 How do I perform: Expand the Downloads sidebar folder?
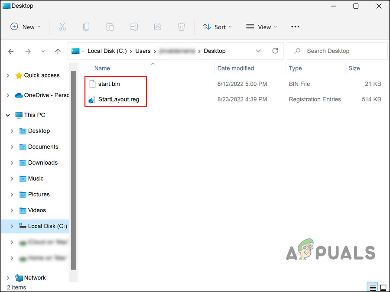(x=12, y=163)
